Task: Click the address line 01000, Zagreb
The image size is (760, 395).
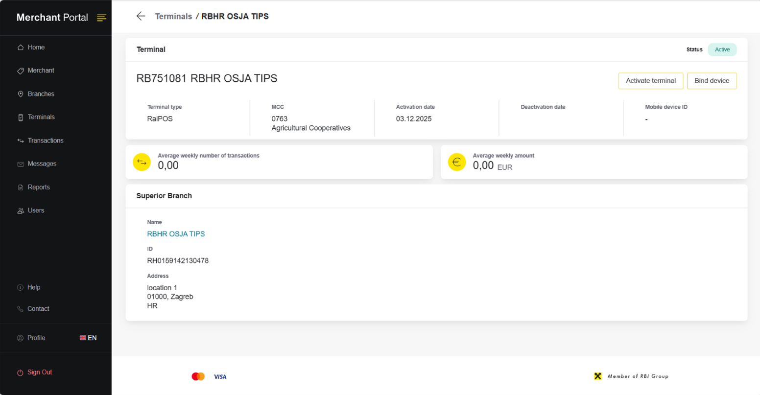Action: (170, 297)
